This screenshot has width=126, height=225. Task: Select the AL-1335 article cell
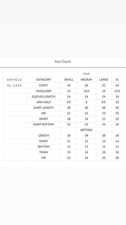pos(14,86)
